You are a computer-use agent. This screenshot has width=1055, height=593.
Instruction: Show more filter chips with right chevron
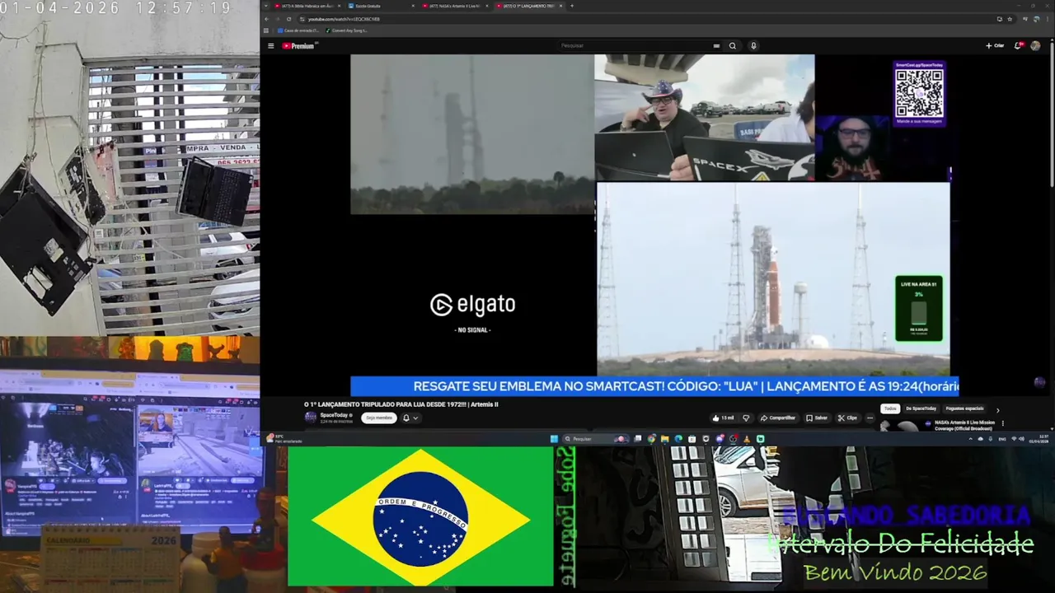pos(997,409)
